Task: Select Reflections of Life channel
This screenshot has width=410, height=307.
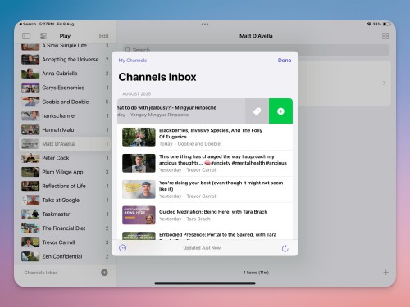Action: tap(65, 186)
